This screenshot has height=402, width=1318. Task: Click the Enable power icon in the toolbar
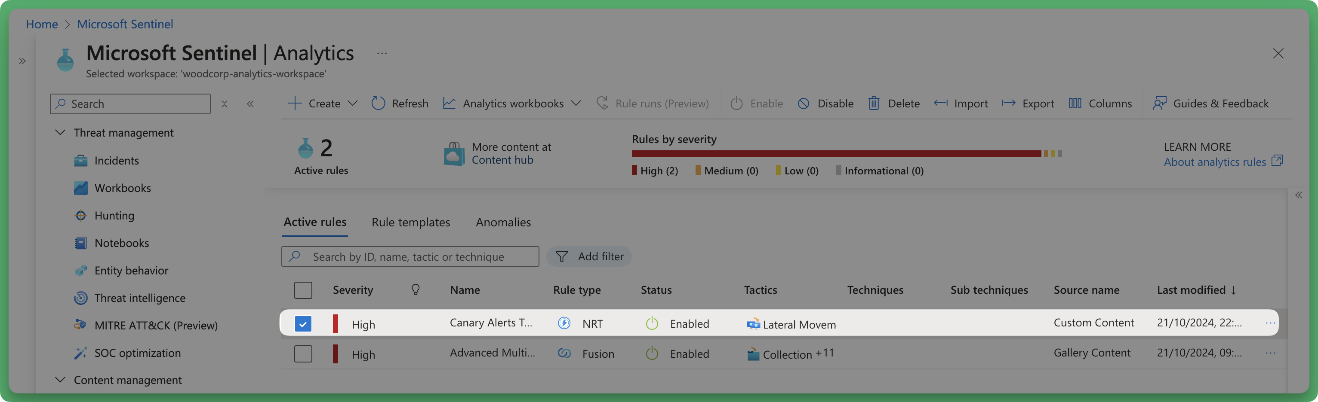(x=736, y=103)
